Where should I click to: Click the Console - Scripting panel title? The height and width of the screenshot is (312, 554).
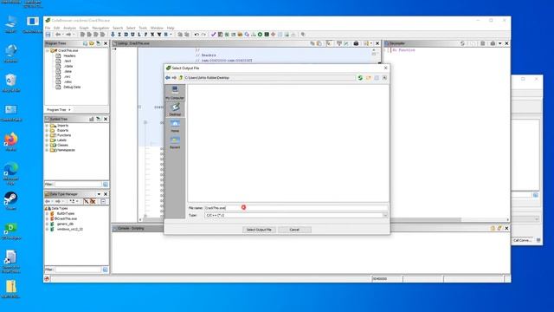coord(131,229)
